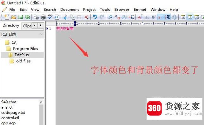Toggle the directory window toolbar icon
204x125 pixels.
[183, 17]
